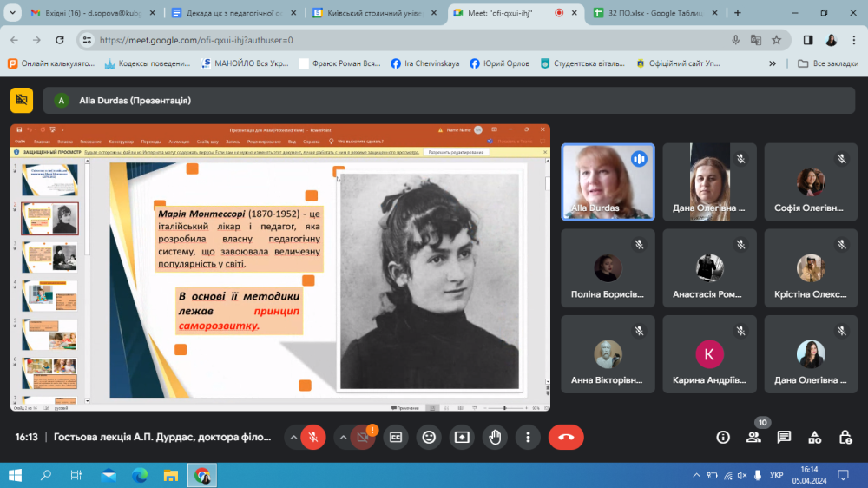Viewport: 868px width, 488px height.
Task: Unmute the microphone in Meet
Action: pos(313,437)
